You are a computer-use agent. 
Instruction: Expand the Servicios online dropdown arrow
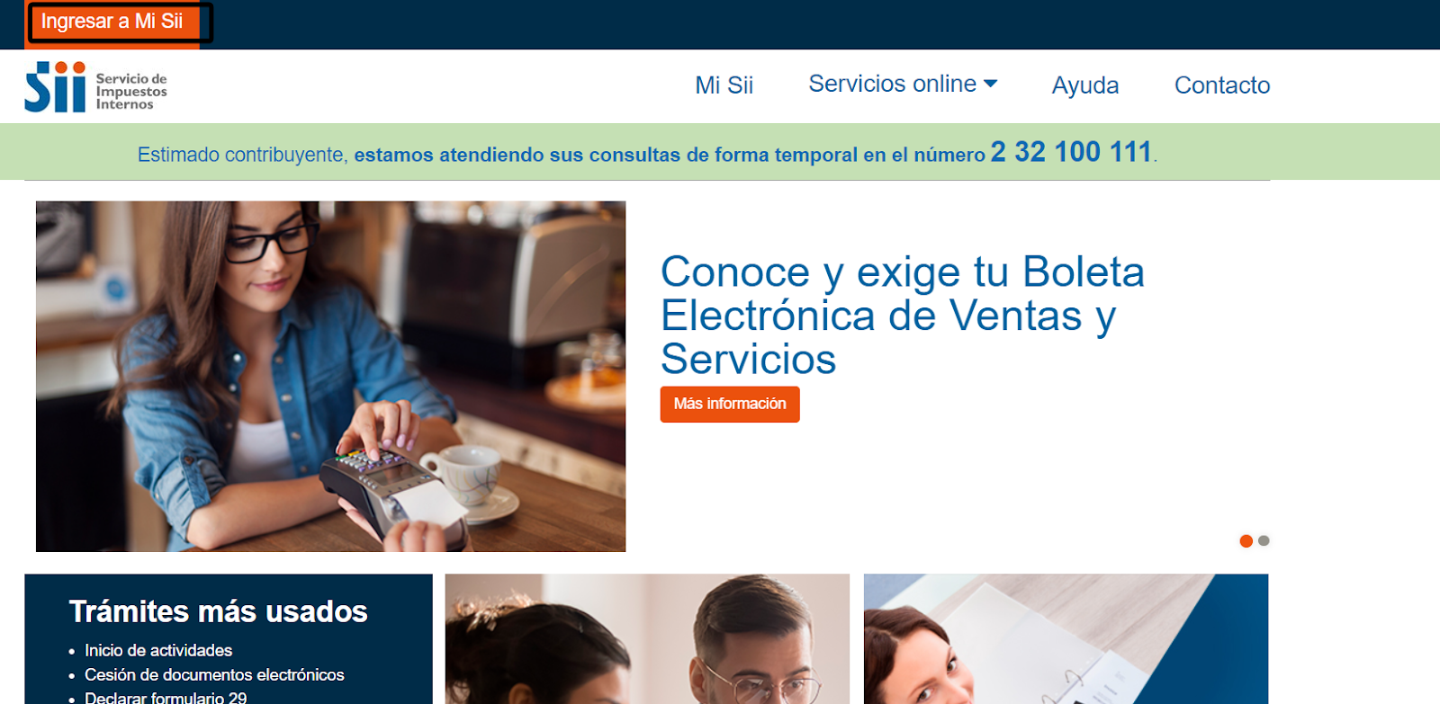(991, 84)
